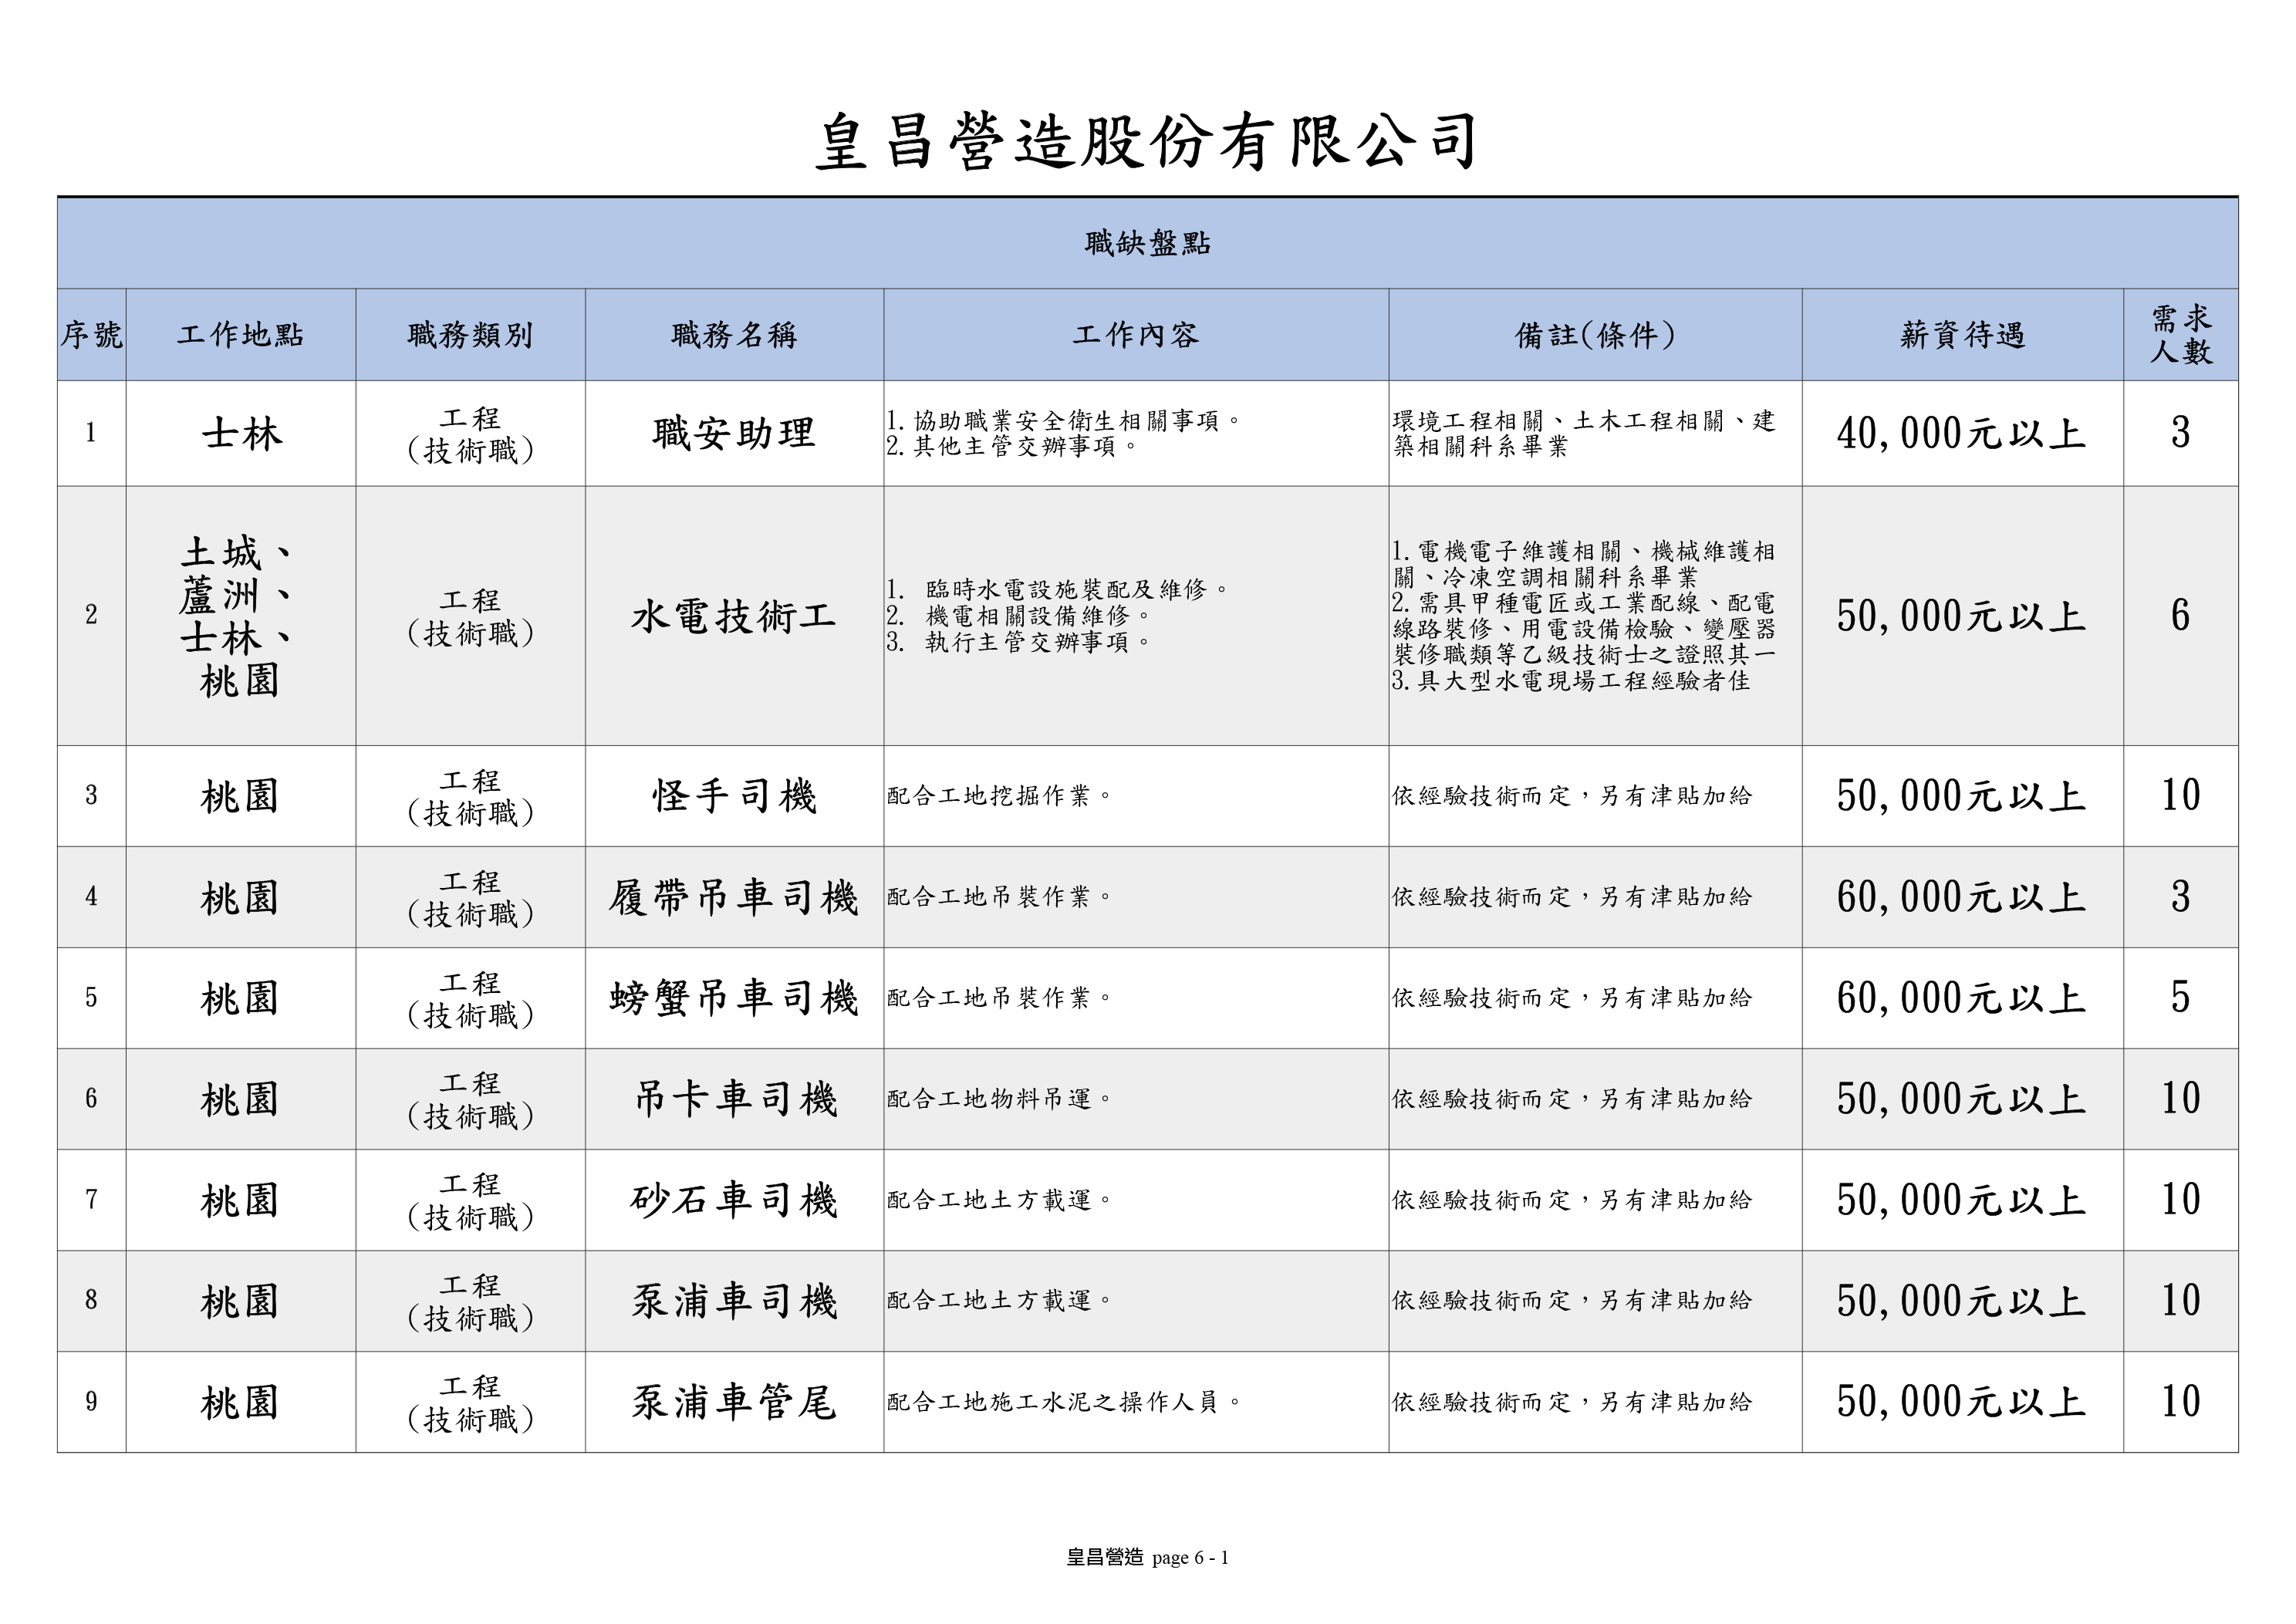The width and height of the screenshot is (2296, 1624).
Task: Click the 職務類別 column header
Action: (470, 335)
